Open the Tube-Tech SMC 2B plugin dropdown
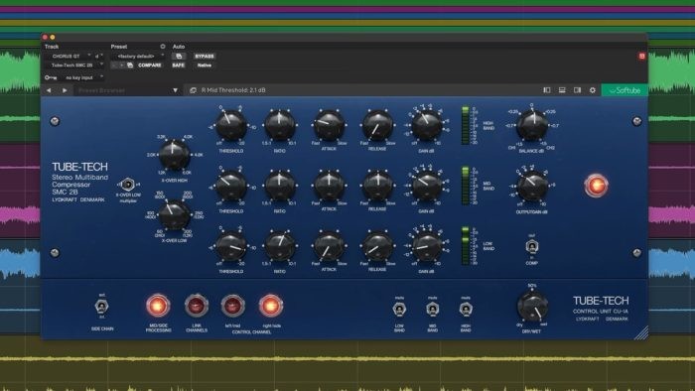The height and width of the screenshot is (391, 695). click(74, 65)
